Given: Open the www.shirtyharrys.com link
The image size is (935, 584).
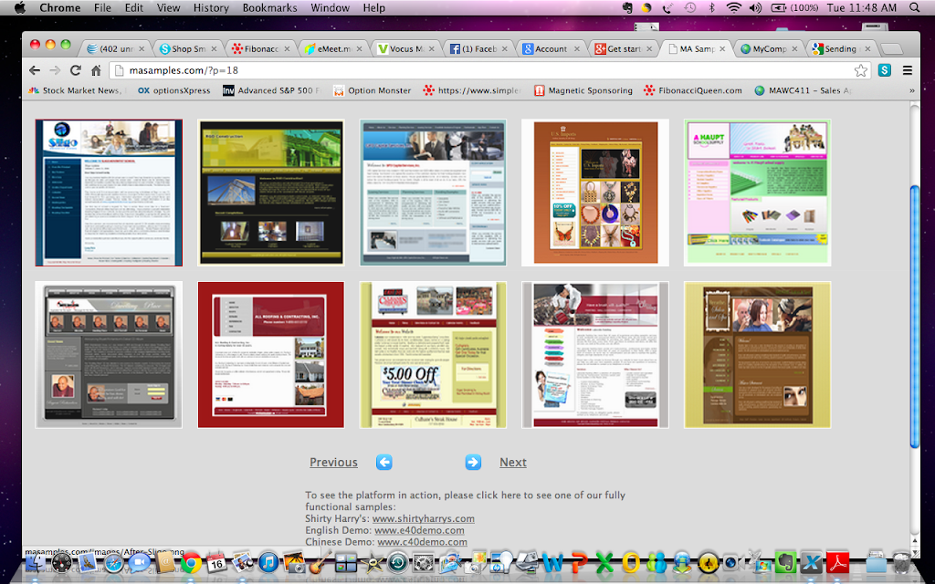Looking at the screenshot, I should point(424,518).
